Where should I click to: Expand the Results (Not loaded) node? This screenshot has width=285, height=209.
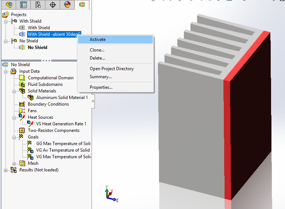6,170
